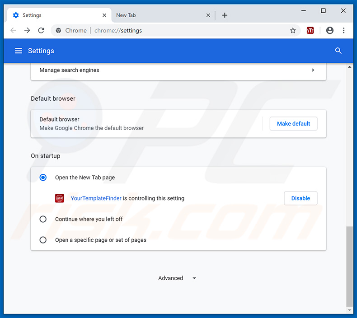This screenshot has width=357, height=318.
Task: Click the browser forward arrow
Action: (27, 30)
